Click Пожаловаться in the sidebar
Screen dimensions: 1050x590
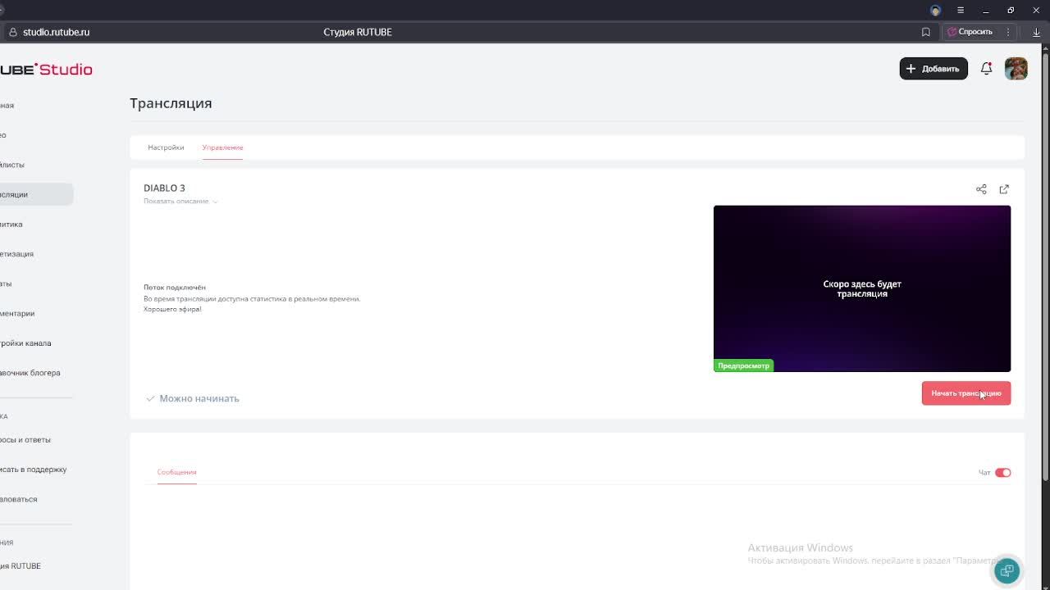pyautogui.click(x=19, y=499)
